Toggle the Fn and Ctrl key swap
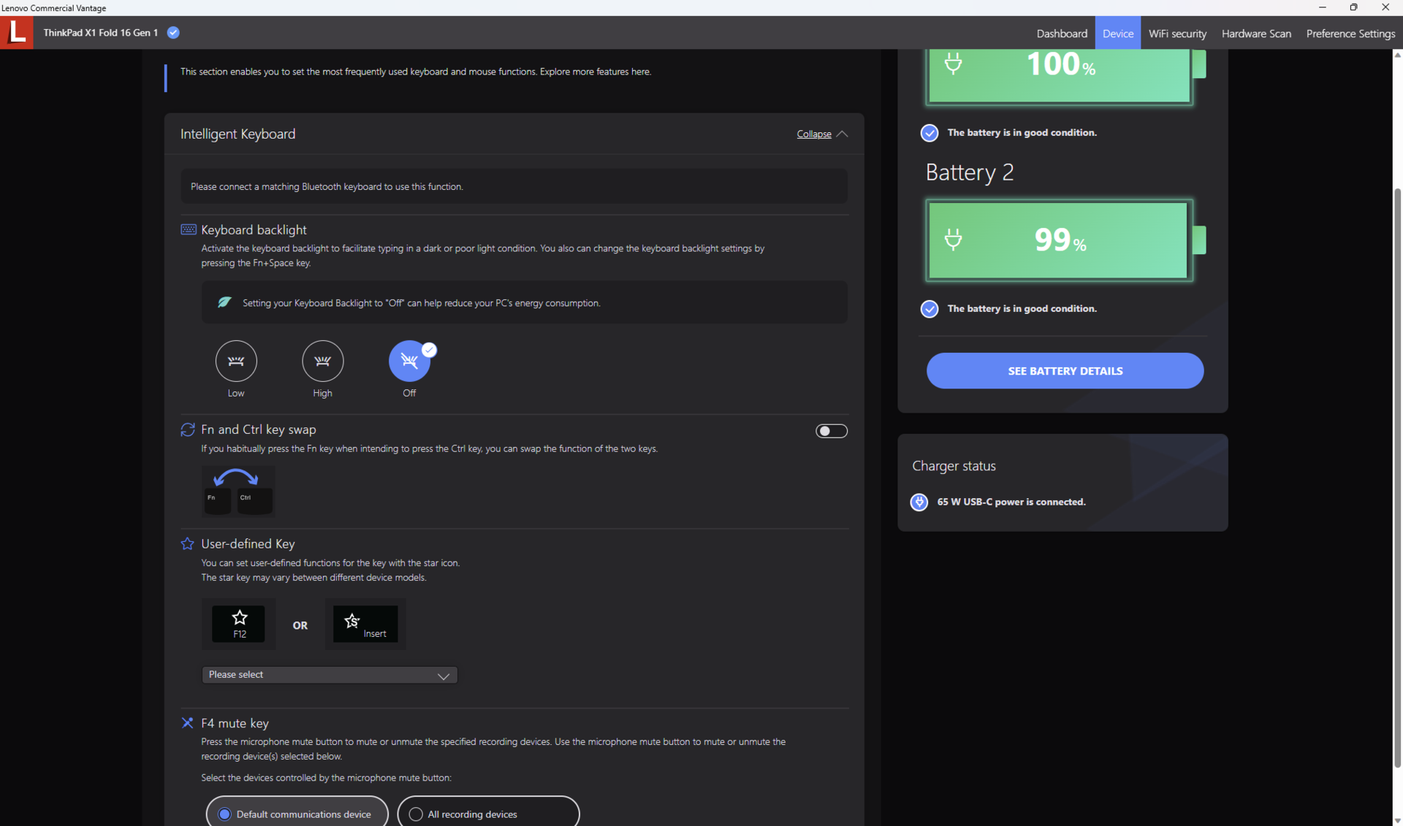Viewport: 1403px width, 826px height. click(831, 431)
